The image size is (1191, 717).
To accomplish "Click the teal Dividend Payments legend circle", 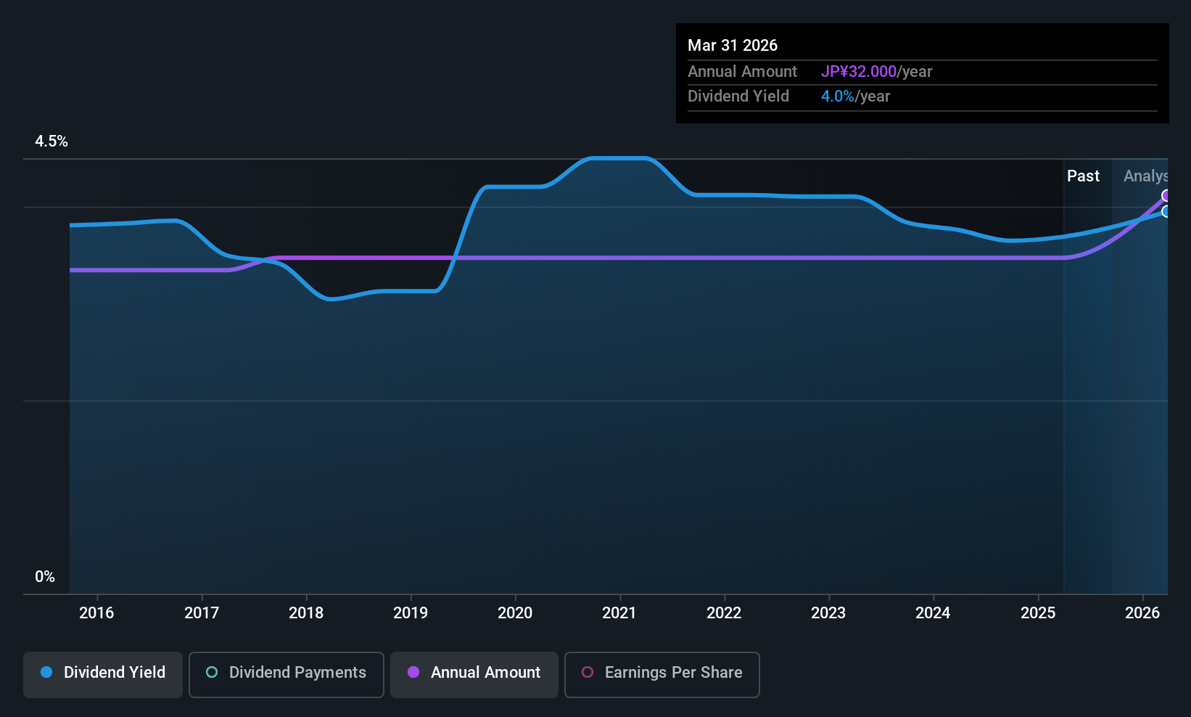I will 212,672.
